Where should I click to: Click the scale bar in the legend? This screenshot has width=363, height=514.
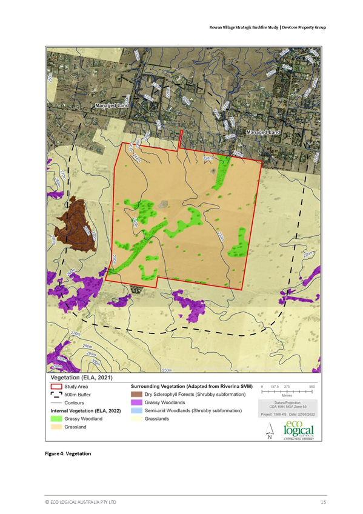coord(287,391)
